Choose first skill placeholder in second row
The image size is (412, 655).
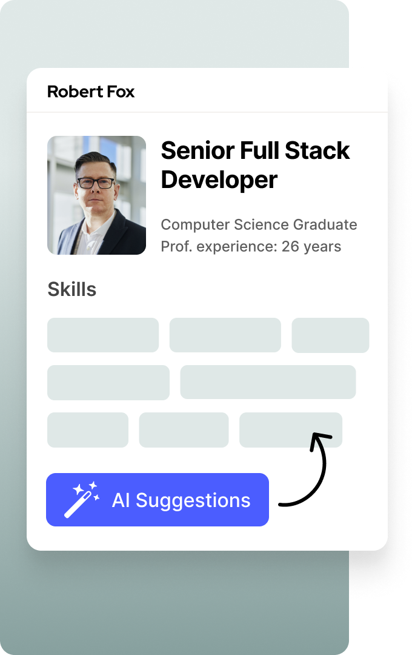coord(108,382)
